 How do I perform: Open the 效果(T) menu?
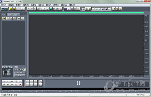click(26, 5)
